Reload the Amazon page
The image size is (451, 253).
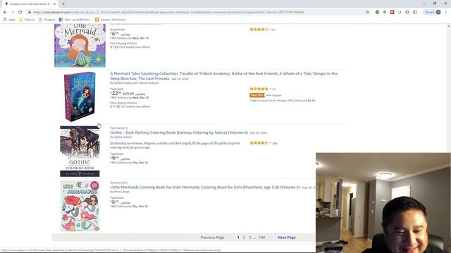pos(20,13)
